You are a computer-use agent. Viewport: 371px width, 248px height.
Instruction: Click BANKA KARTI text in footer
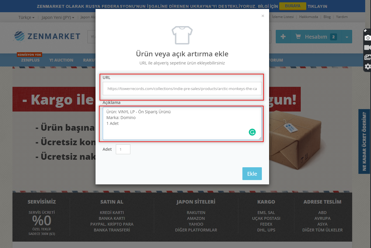click(112, 218)
